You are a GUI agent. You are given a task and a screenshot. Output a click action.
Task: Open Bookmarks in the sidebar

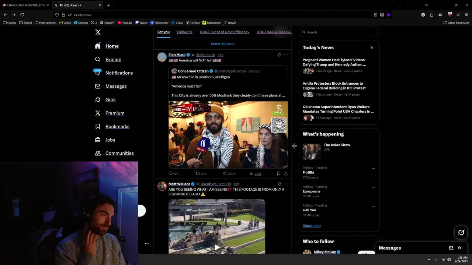(x=112, y=126)
